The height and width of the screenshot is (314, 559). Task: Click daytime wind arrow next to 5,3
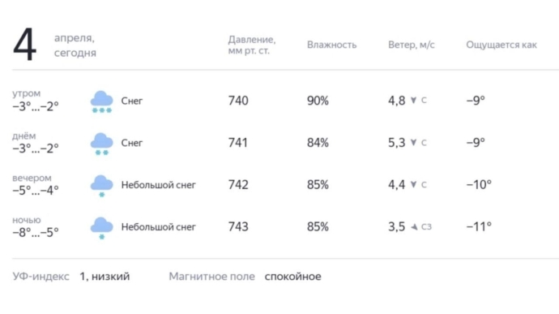click(x=413, y=143)
